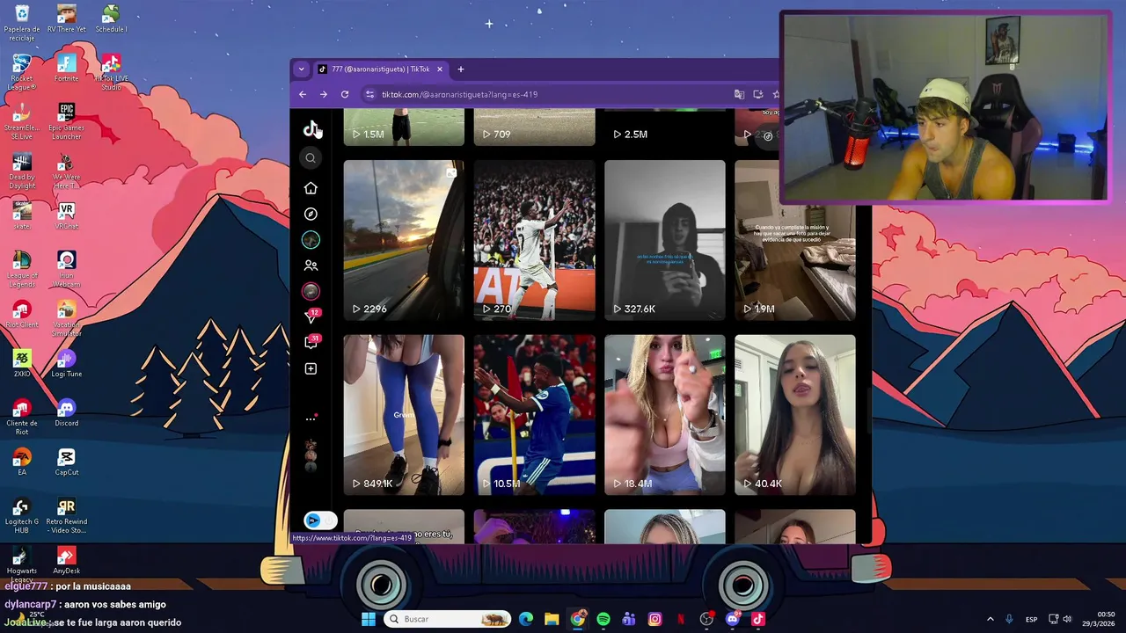Select the Epic Games Launcher desktop shortcut

(x=67, y=121)
